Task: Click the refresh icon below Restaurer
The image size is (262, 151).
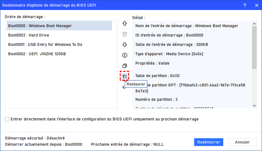Action: (x=124, y=87)
